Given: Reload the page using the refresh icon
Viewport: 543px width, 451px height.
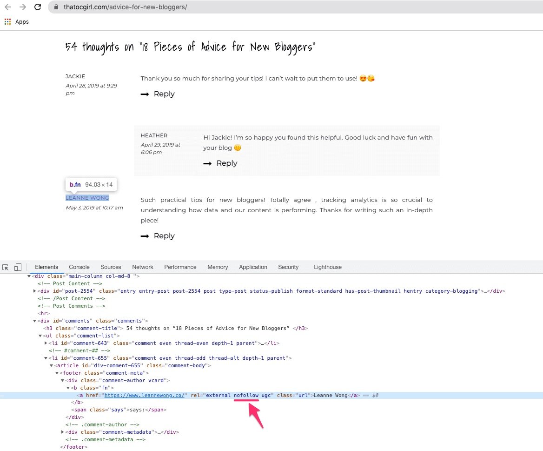Looking at the screenshot, I should (38, 7).
